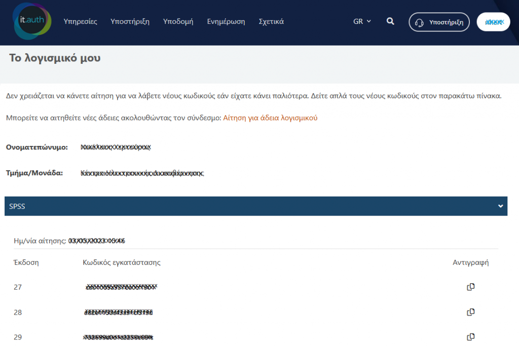Screen dimensions: 519x347
Task: Click the white user account button
Action: tap(493, 22)
